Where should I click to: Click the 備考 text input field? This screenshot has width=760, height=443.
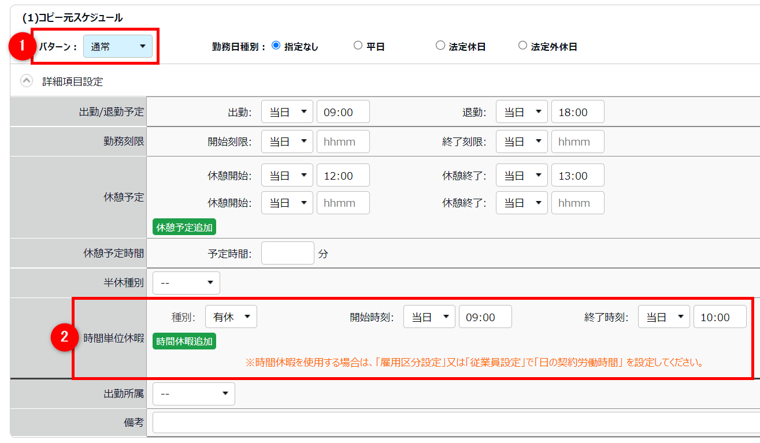point(455,422)
